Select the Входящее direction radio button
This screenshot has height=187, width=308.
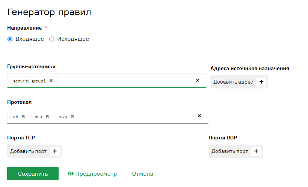[x=10, y=39]
